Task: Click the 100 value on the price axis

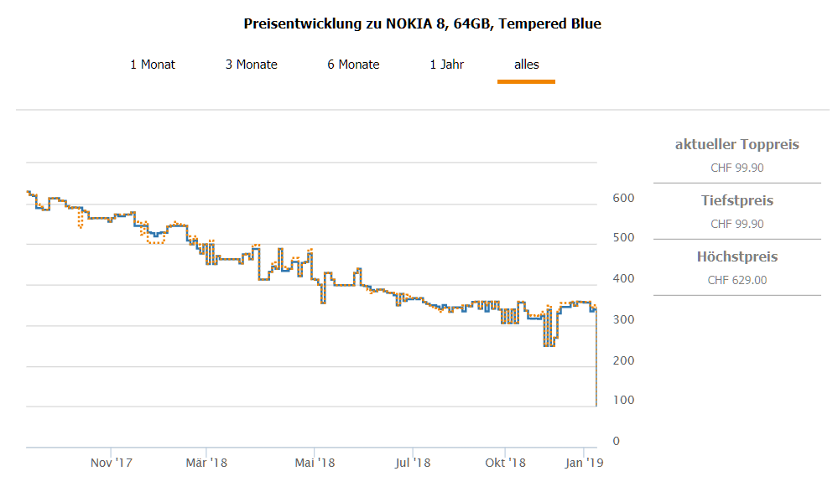Action: pyautogui.click(x=622, y=401)
